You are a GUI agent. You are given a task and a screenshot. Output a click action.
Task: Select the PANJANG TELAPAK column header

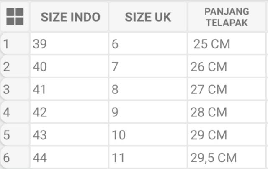coord(227,17)
